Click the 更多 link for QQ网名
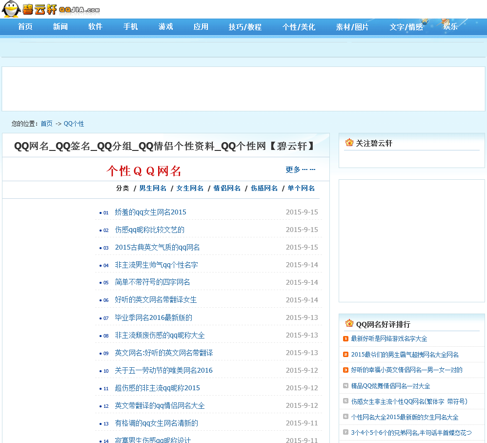Image resolution: width=487 pixels, height=443 pixels. point(300,169)
